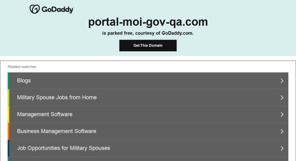Click the Related searches label
This screenshot has width=296, height=161.
[22, 67]
